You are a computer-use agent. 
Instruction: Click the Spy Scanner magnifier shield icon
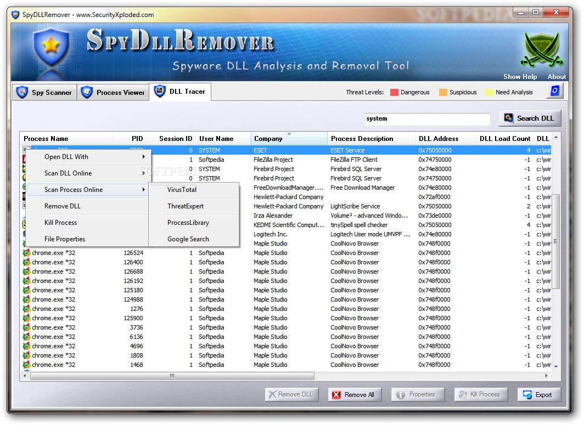(22, 92)
